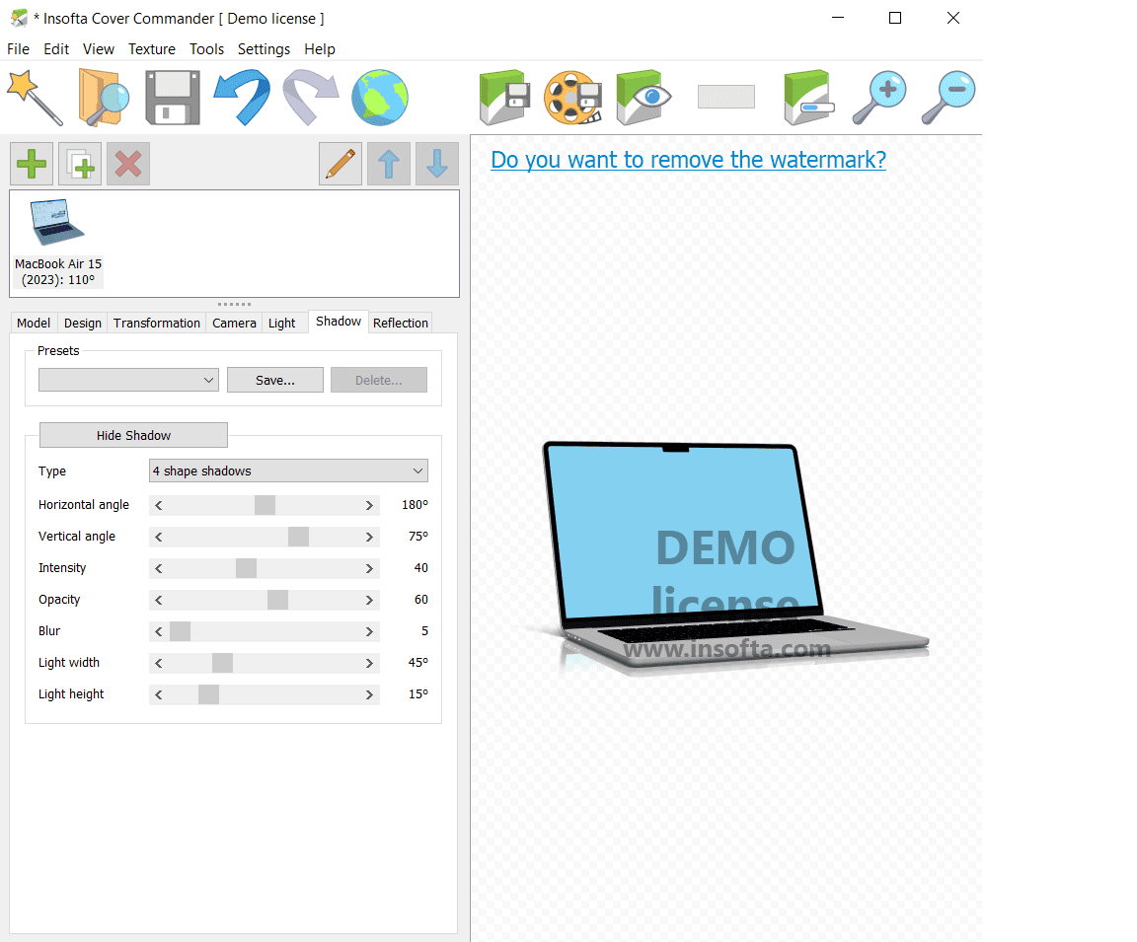1137x942 pixels.
Task: Click the Save... preset button
Action: (x=274, y=380)
